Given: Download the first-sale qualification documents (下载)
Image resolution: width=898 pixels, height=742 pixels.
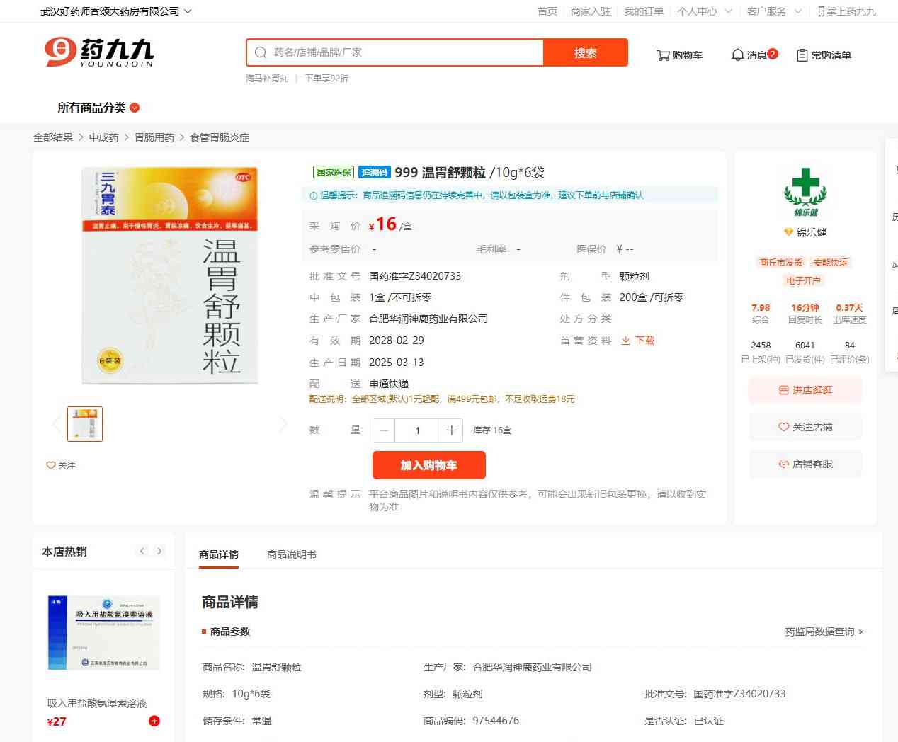Looking at the screenshot, I should click(x=638, y=341).
